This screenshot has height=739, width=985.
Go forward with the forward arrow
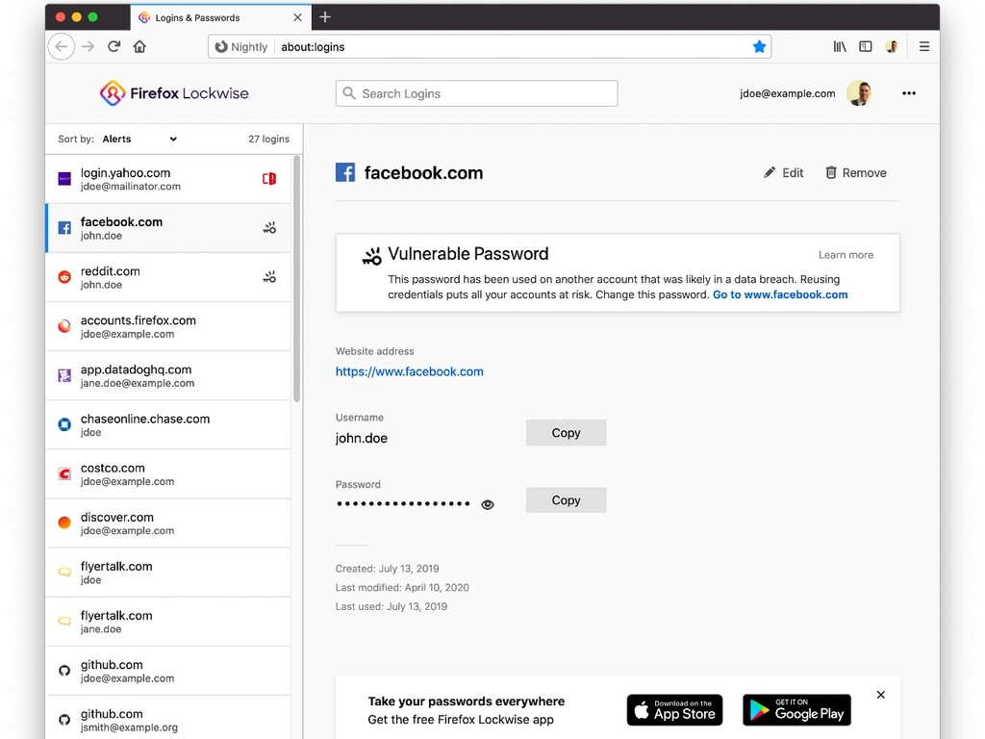pyautogui.click(x=88, y=46)
